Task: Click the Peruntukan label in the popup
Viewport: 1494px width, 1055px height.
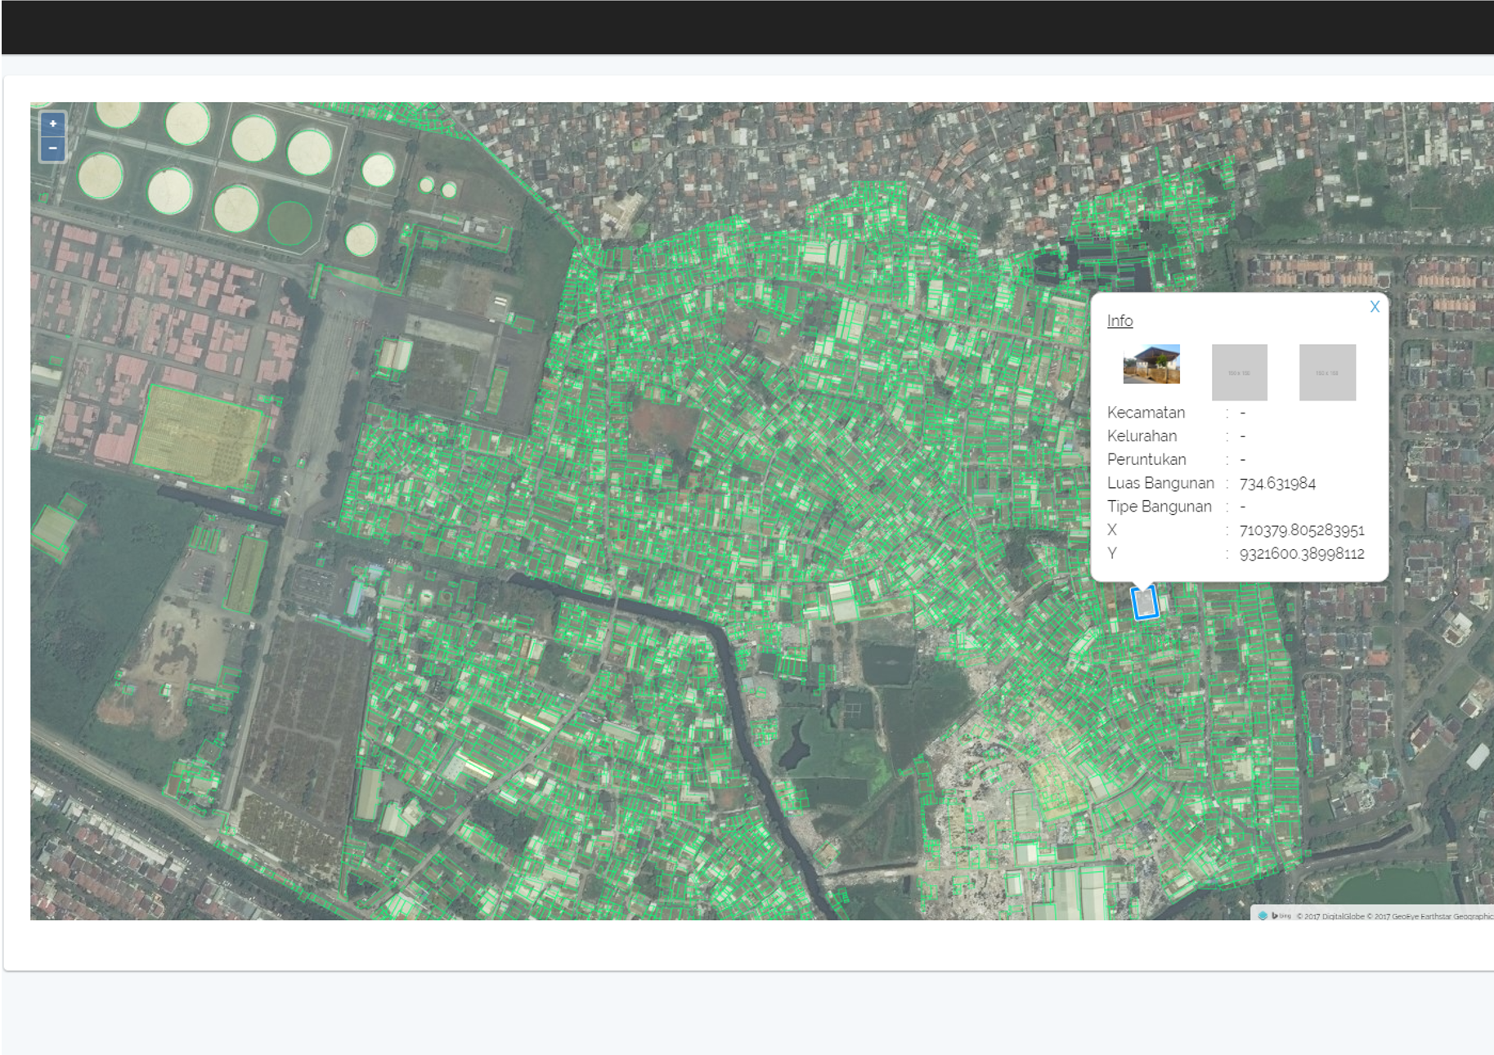Action: point(1146,460)
